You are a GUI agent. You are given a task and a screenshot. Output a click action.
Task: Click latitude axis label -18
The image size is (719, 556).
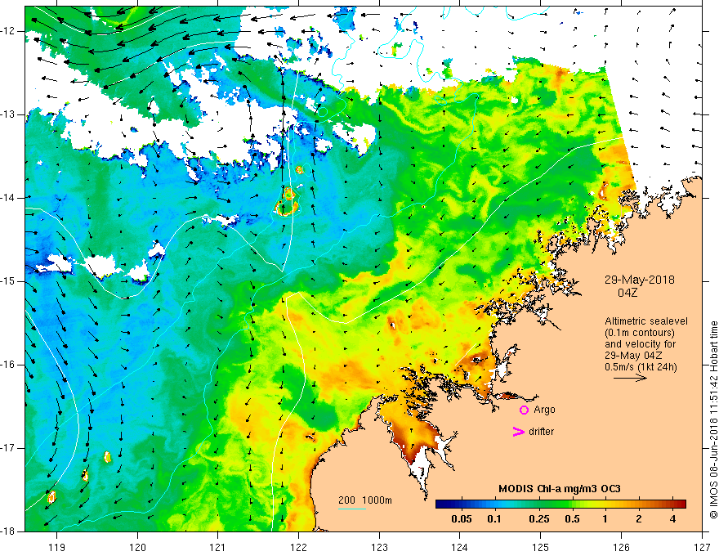point(8,531)
